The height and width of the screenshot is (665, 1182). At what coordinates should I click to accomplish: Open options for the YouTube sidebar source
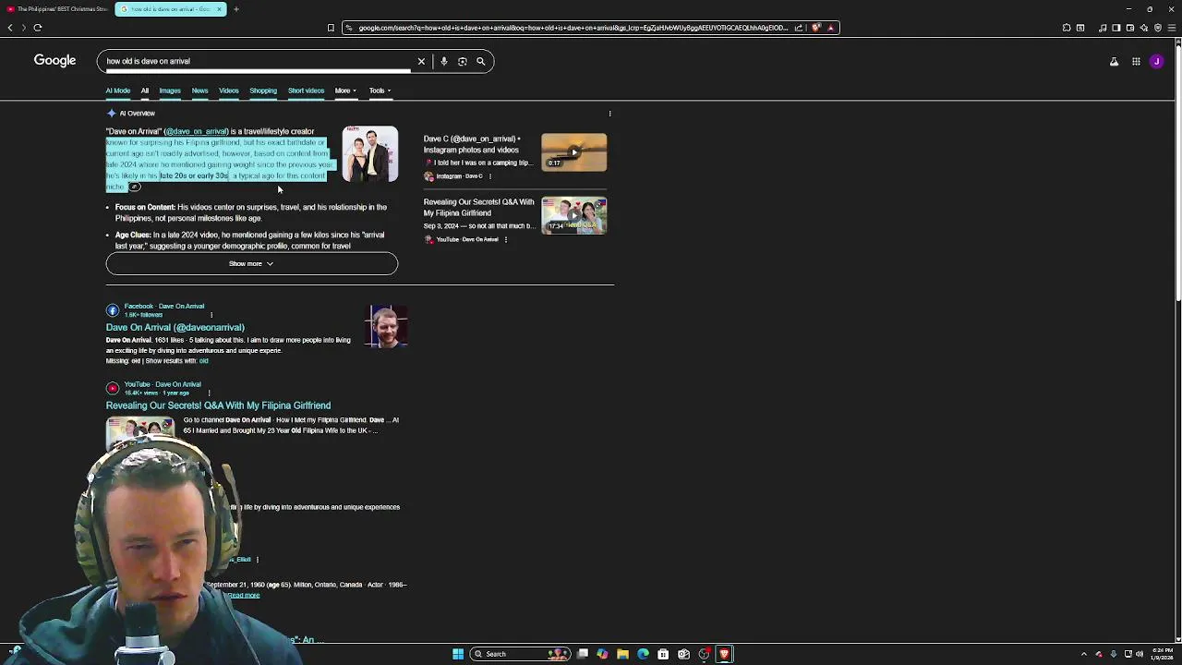click(x=506, y=239)
